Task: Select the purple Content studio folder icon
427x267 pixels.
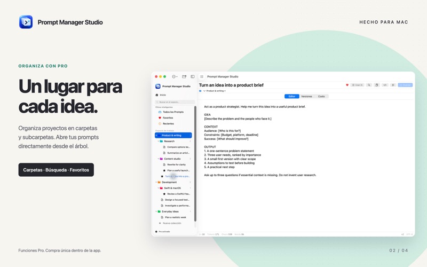Action: pos(161,159)
